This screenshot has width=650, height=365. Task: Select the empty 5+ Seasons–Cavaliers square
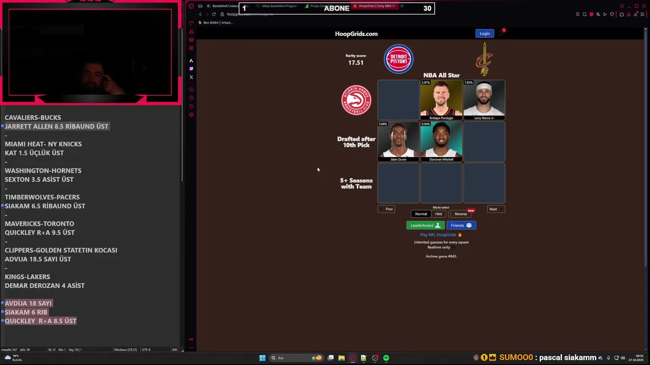(484, 183)
